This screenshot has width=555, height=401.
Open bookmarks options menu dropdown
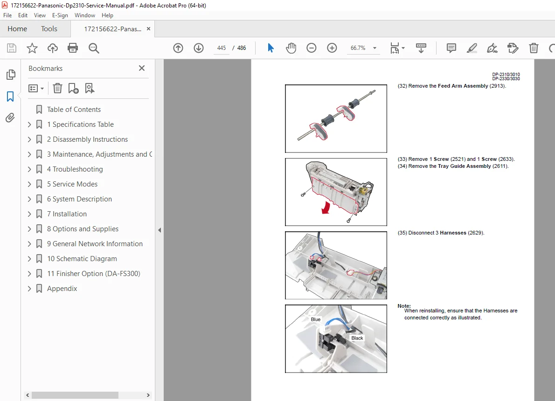36,88
